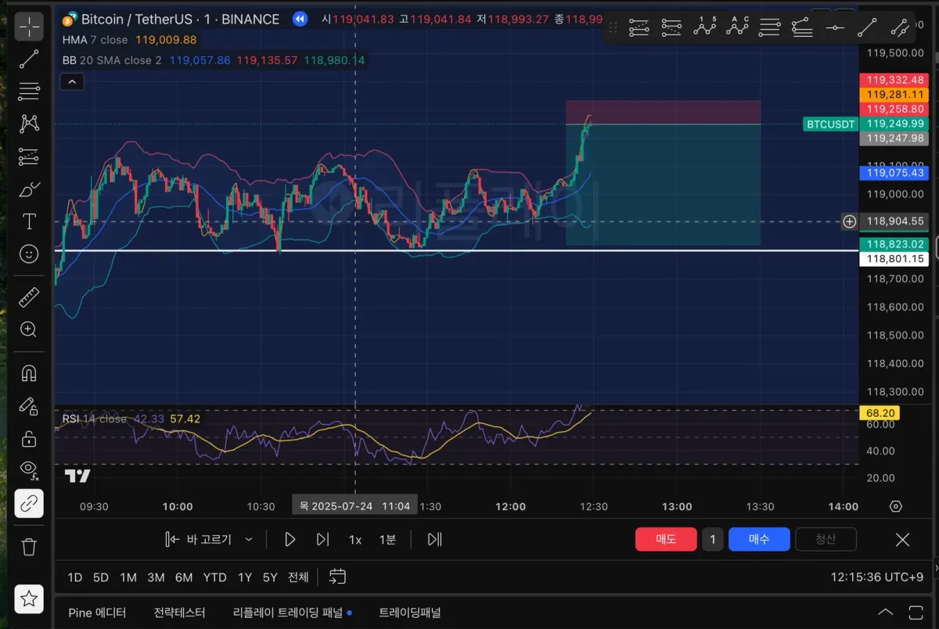This screenshot has height=629, width=939.
Task: Open the text annotation tool
Action: click(x=29, y=221)
